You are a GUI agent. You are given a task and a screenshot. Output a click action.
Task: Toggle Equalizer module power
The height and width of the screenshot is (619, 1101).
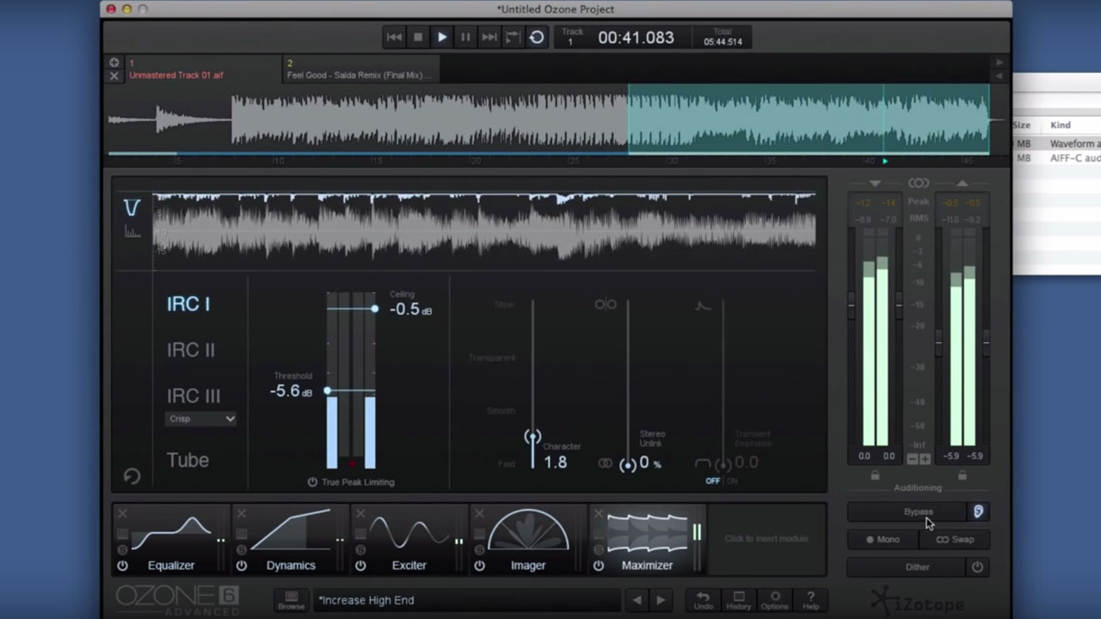(122, 566)
